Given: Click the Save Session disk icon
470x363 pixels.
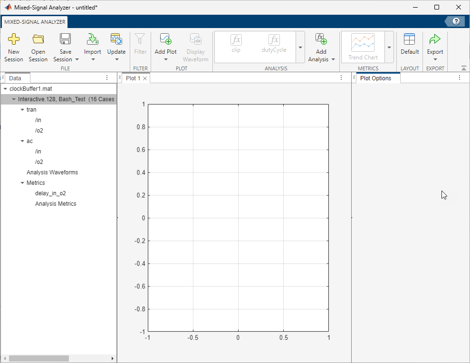Looking at the screenshot, I should coord(66,40).
